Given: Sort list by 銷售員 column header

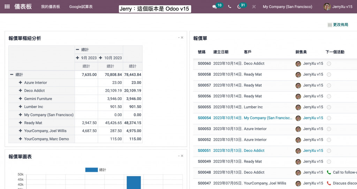Looking at the screenshot, I should pyautogui.click(x=301, y=52).
